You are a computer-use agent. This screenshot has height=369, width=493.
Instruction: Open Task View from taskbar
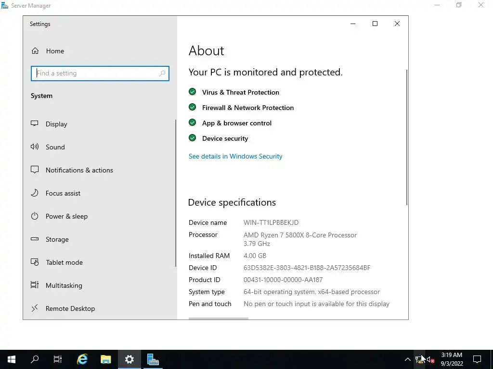point(58,359)
